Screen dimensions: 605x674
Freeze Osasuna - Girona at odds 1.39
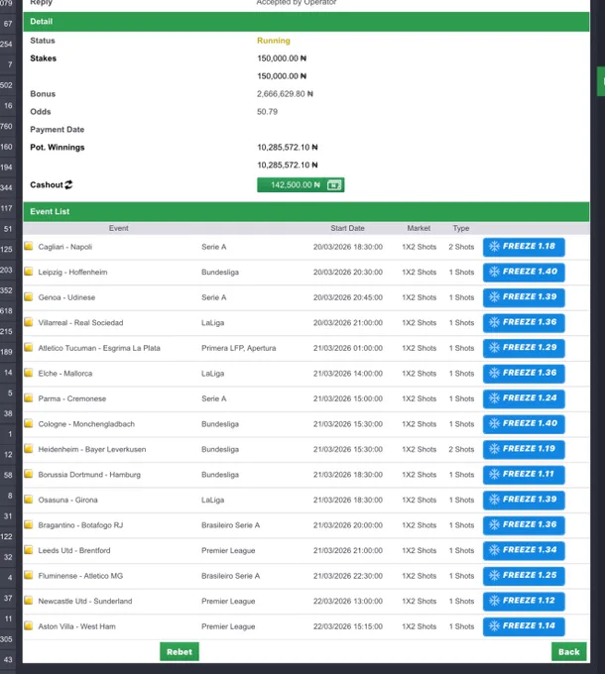[524, 500]
